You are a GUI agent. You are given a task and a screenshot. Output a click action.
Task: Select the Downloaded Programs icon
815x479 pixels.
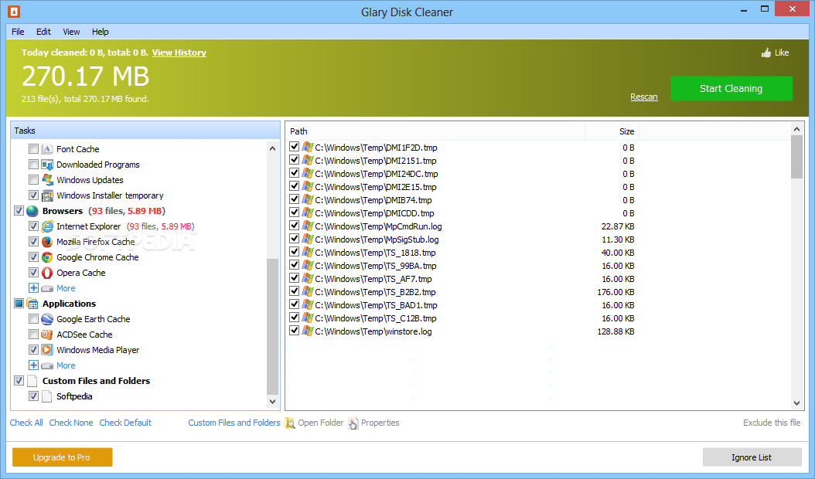(47, 165)
